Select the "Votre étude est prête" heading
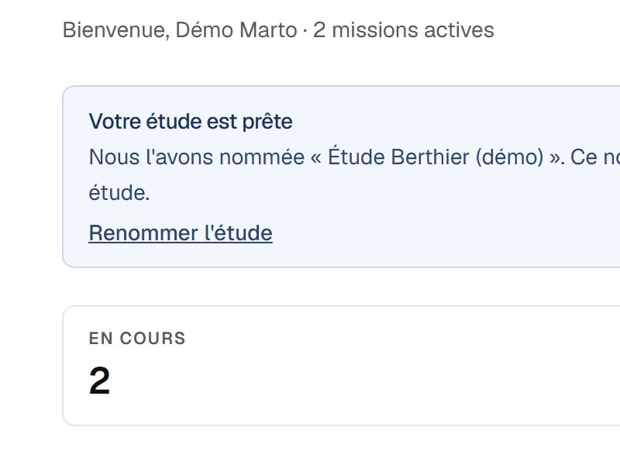Viewport: 620px width, 465px height. [x=191, y=122]
